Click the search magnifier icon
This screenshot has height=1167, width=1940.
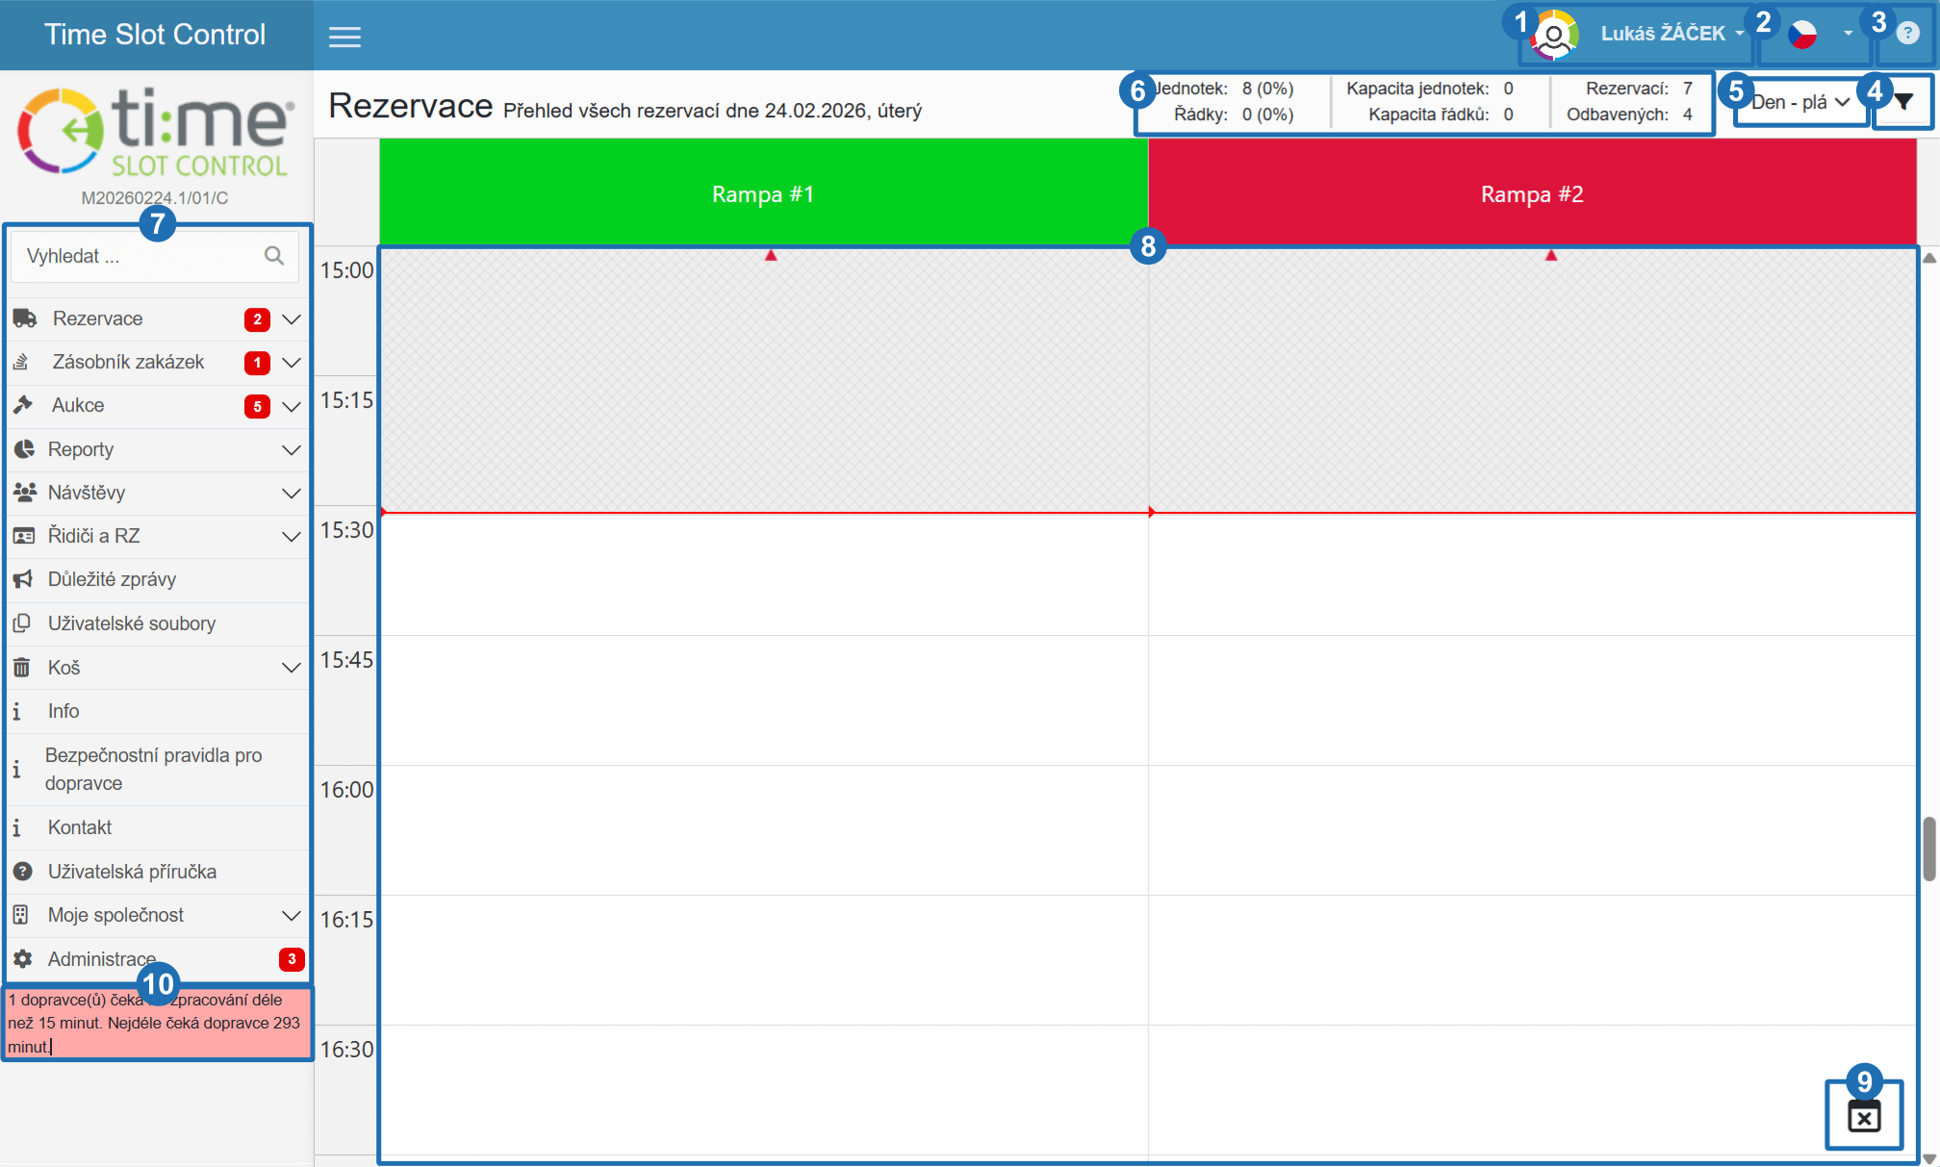[x=274, y=256]
